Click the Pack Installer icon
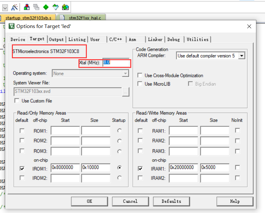Screen dimensions: 265x213 (x=65, y=7)
